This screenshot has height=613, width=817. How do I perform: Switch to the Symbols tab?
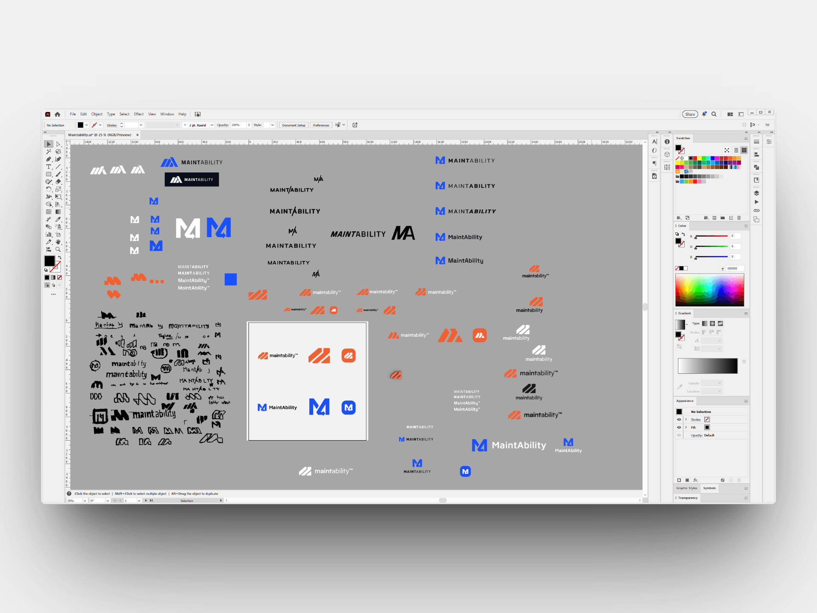[x=709, y=488]
